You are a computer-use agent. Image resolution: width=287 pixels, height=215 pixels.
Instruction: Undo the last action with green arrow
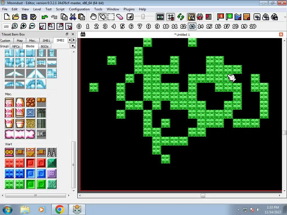[x=45, y=17]
